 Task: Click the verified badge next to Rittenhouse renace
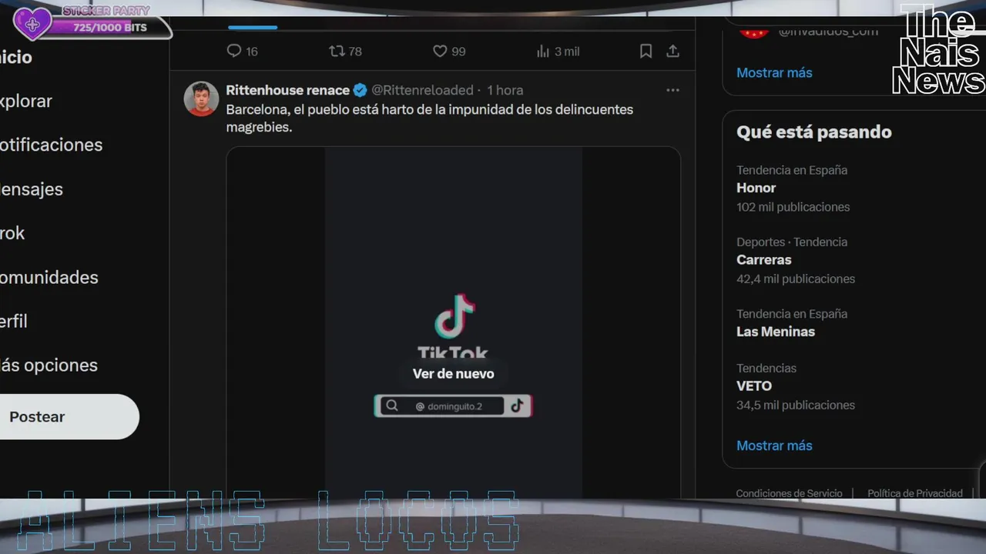pos(360,90)
